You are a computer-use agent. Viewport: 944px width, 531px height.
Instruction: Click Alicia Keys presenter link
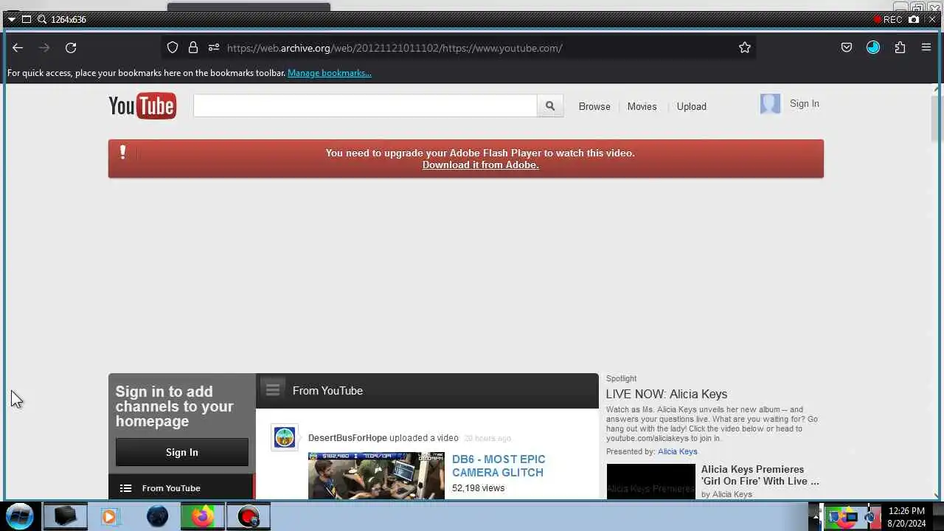tap(678, 451)
